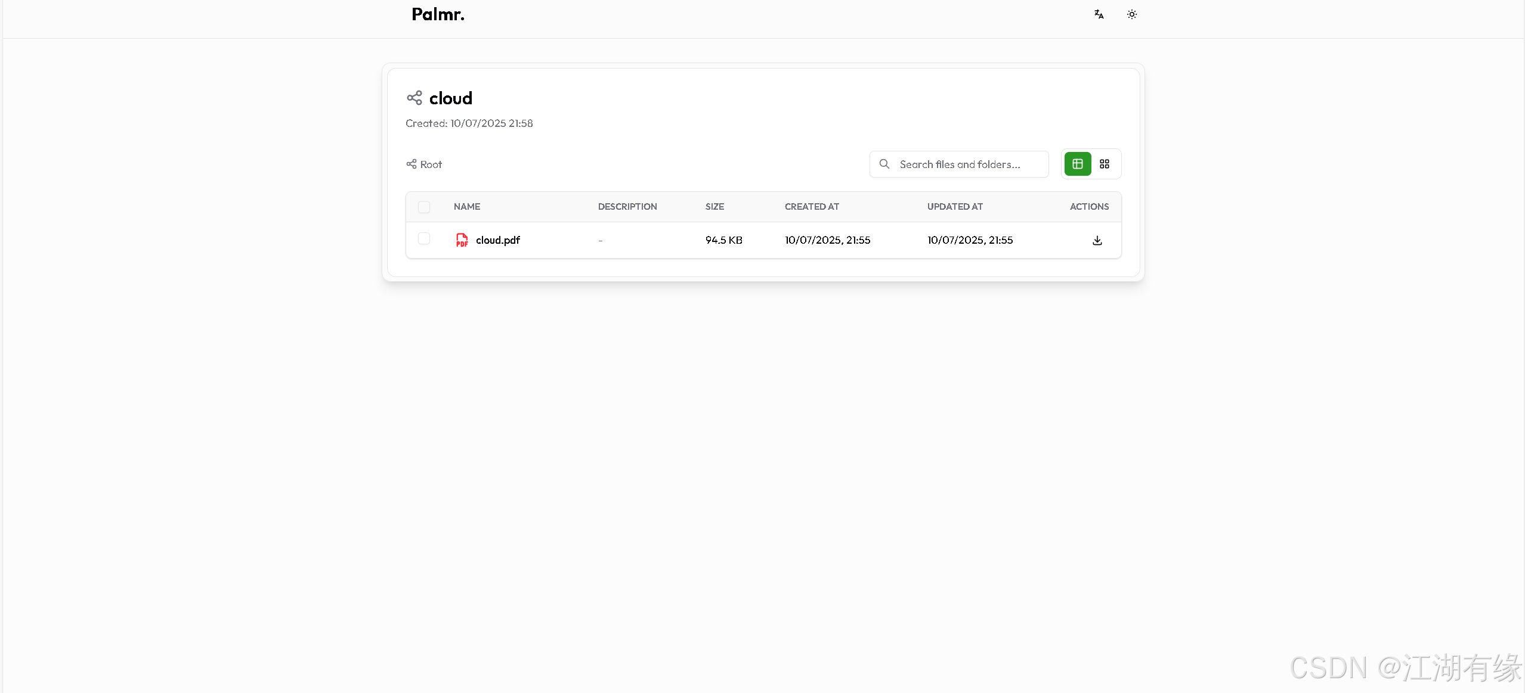
Task: Click the magnifier icon in search box
Action: [x=884, y=164]
